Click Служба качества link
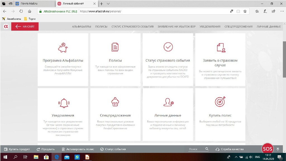Image resolution: width=286 pixels, height=161 pixels. coord(230,149)
